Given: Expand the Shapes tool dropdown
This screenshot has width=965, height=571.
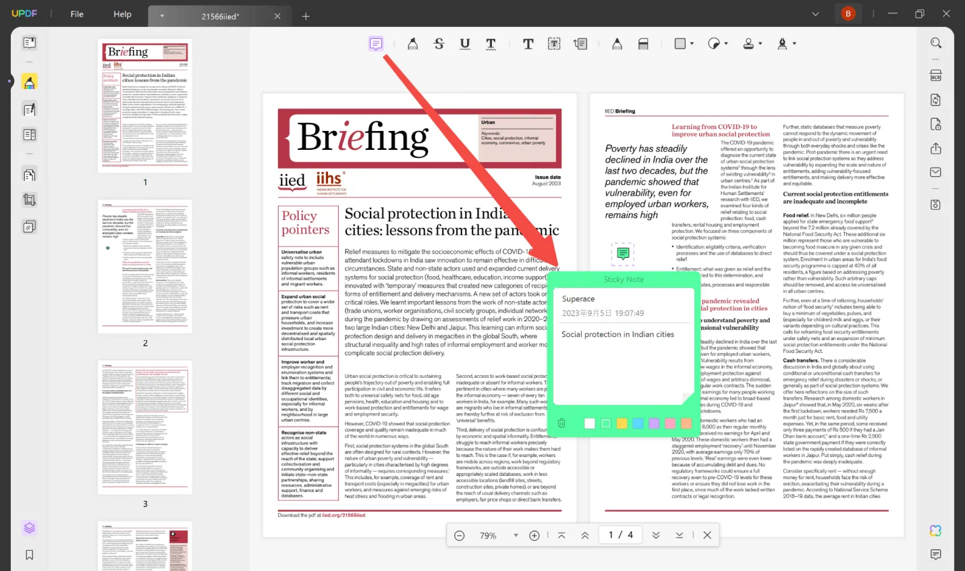Looking at the screenshot, I should point(692,43).
